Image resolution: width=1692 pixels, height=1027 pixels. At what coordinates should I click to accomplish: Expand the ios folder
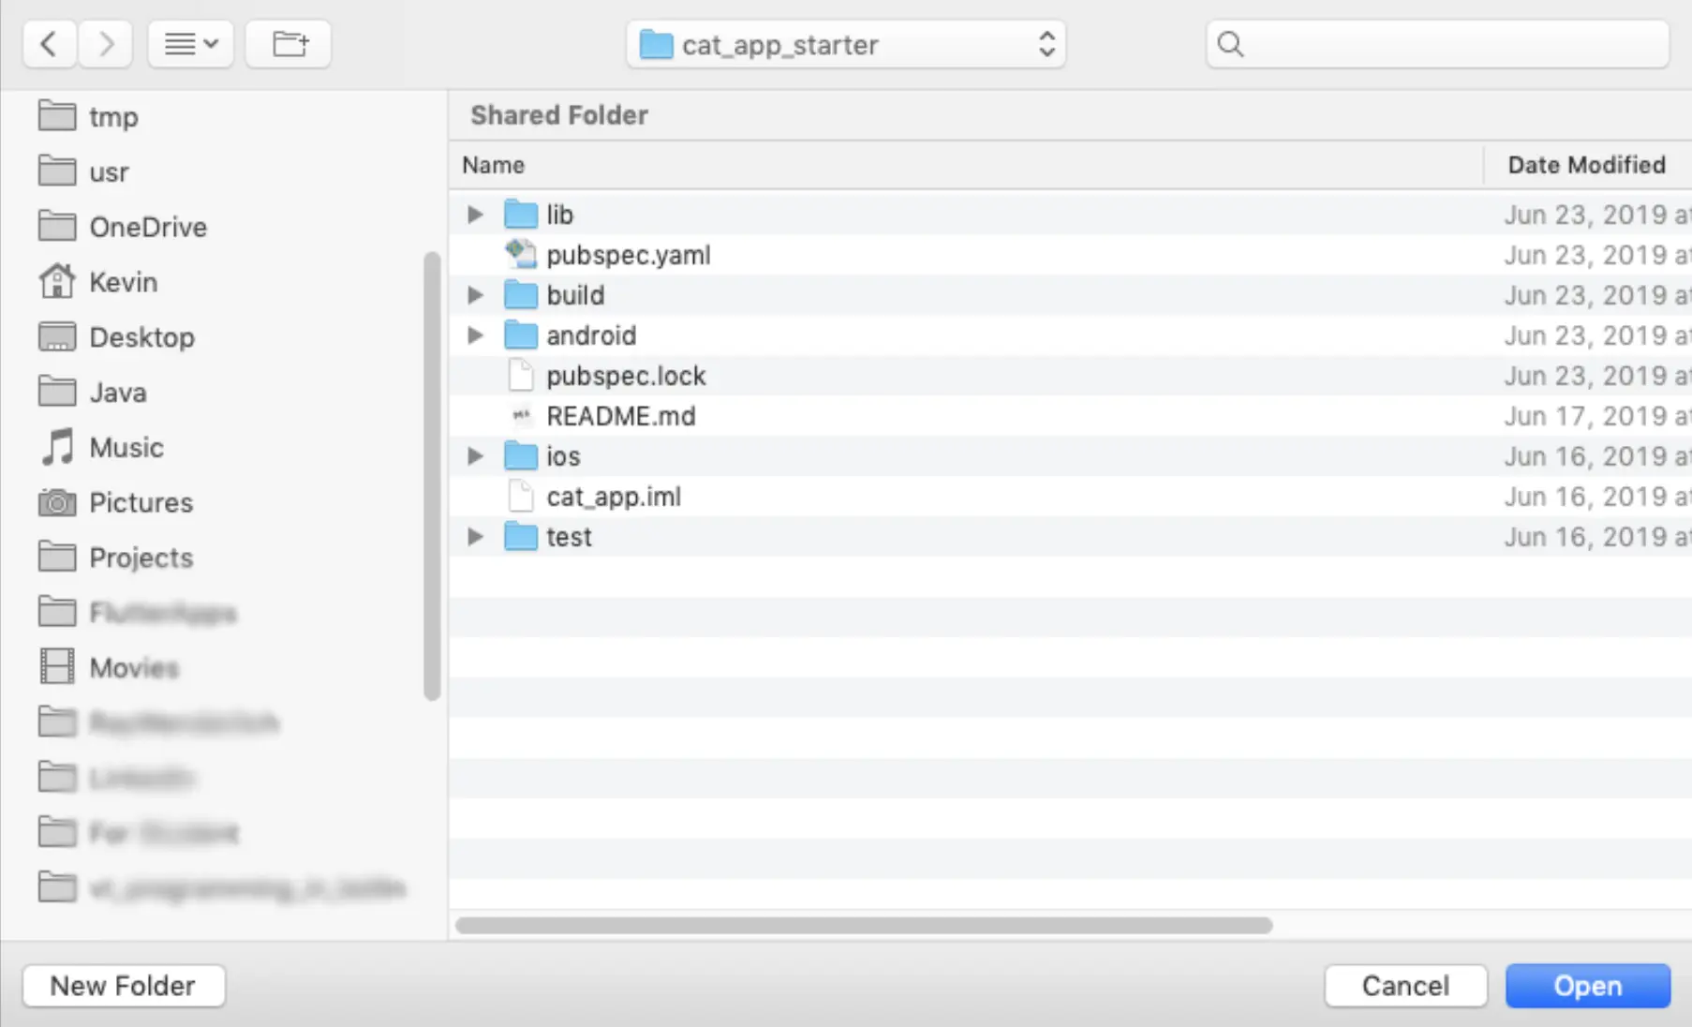pos(476,456)
